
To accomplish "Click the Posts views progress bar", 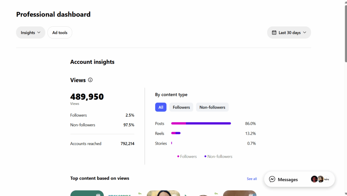I will point(201,123).
